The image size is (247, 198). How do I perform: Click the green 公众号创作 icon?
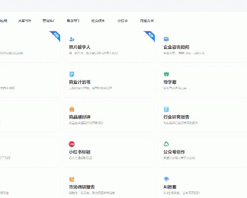click(x=166, y=144)
